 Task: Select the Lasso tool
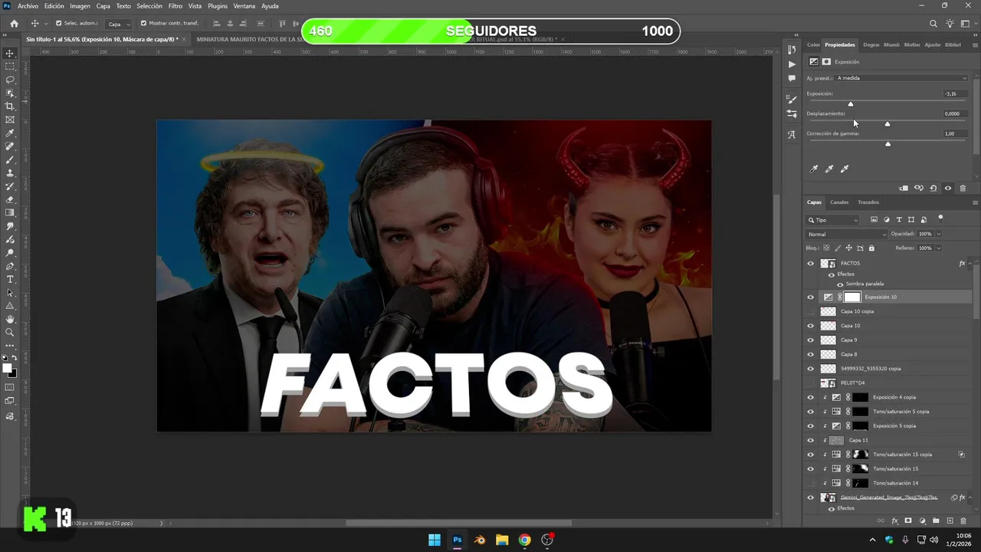[x=10, y=80]
